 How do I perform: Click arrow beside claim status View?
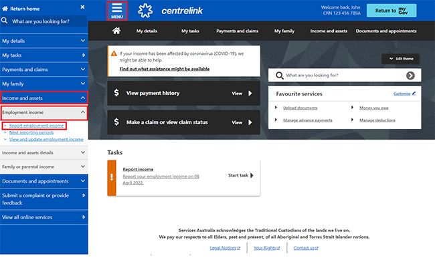tap(250, 122)
